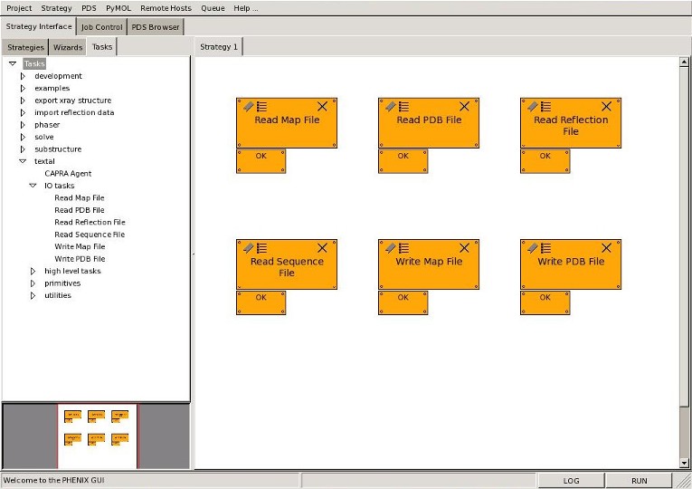Remove the Read Reflection File node with its X

(606, 106)
